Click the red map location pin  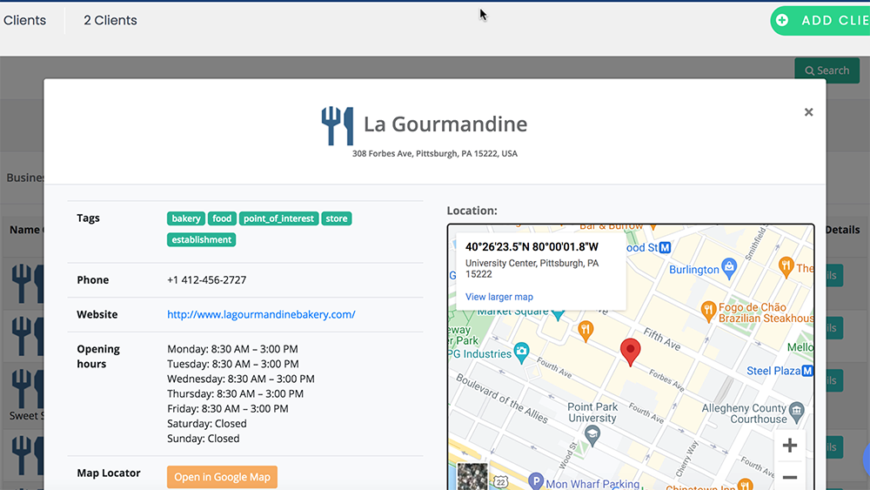(x=630, y=351)
